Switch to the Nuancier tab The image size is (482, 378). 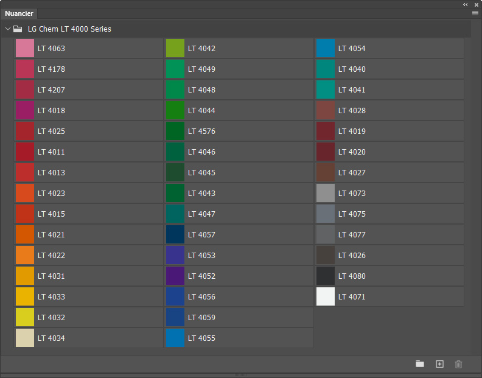pyautogui.click(x=19, y=13)
